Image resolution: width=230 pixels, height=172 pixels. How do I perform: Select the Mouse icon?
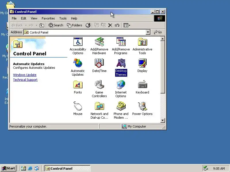78,109
